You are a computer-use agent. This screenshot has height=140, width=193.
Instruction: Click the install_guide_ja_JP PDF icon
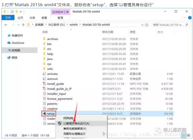pyautogui.click(x=44, y=89)
